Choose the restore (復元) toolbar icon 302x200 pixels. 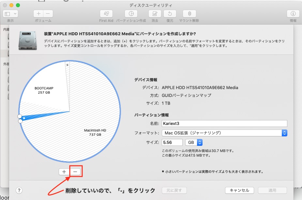tap(170, 14)
